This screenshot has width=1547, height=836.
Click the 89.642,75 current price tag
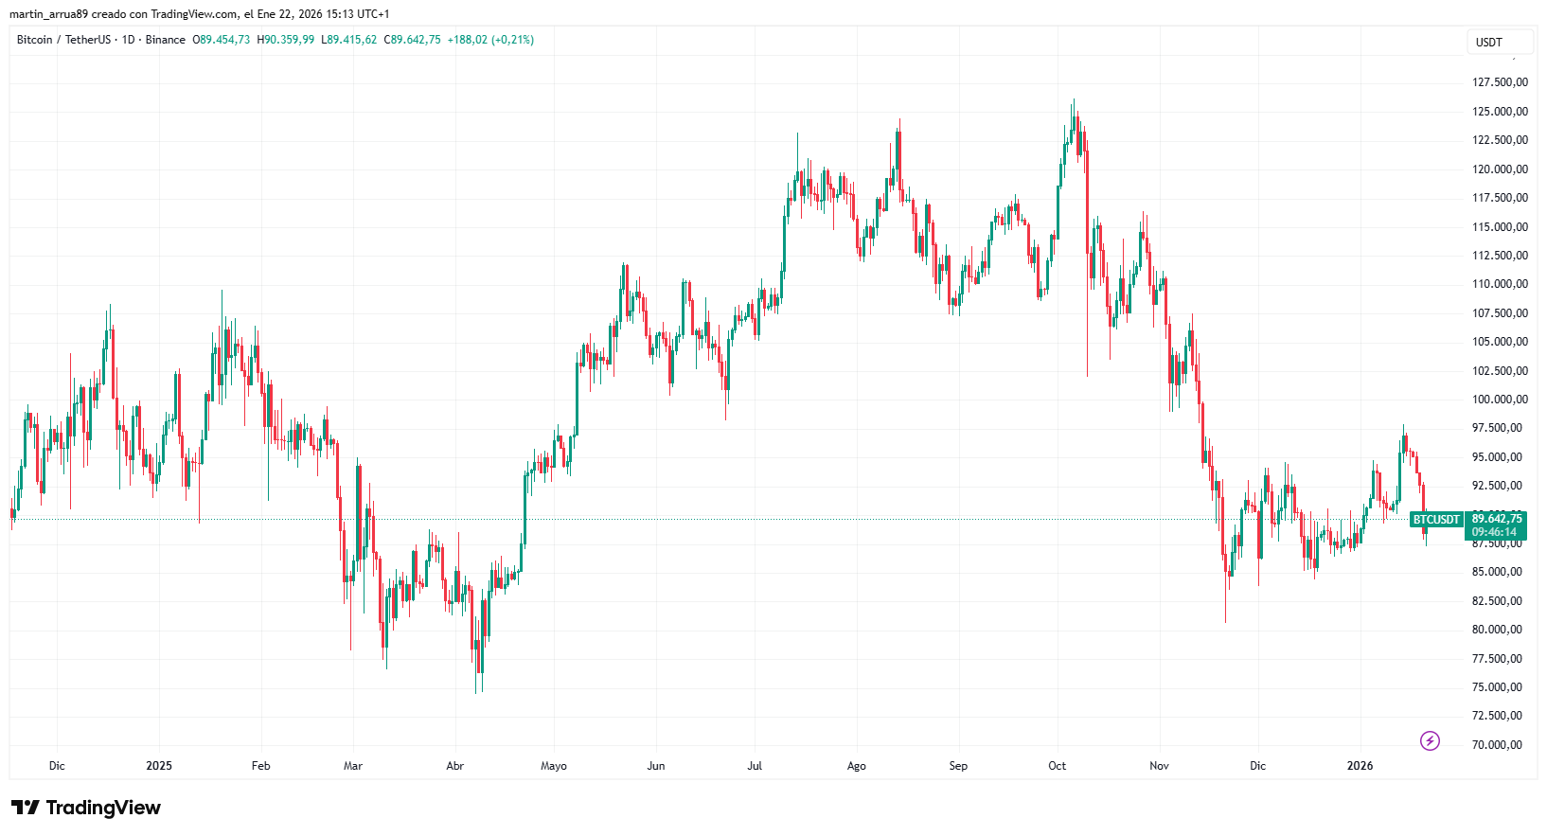click(x=1497, y=519)
